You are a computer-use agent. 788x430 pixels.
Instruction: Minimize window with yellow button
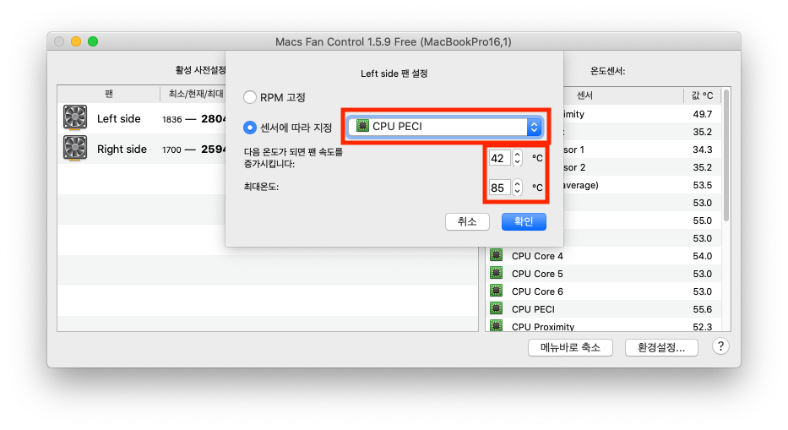tap(76, 41)
